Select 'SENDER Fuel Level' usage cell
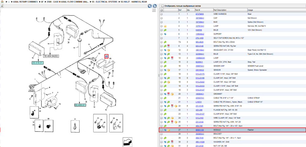The height and width of the screenshot is (147, 306). pyautogui.click(x=255, y=66)
